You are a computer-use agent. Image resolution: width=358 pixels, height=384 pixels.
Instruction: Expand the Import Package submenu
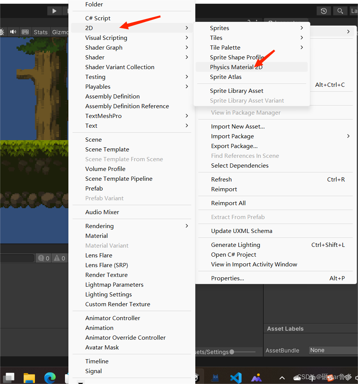(275, 136)
